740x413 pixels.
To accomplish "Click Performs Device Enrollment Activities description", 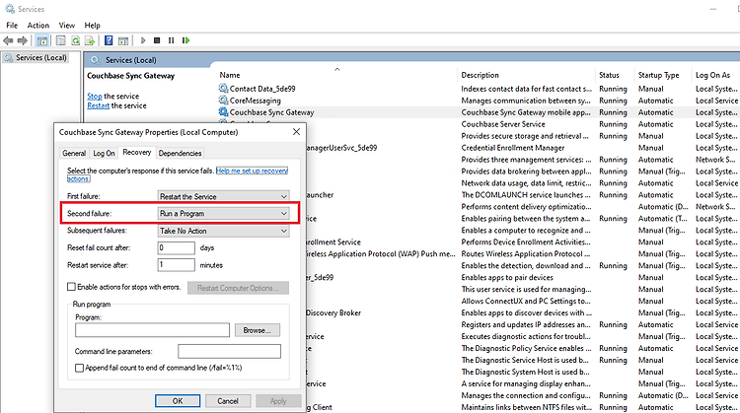I will [x=526, y=241].
